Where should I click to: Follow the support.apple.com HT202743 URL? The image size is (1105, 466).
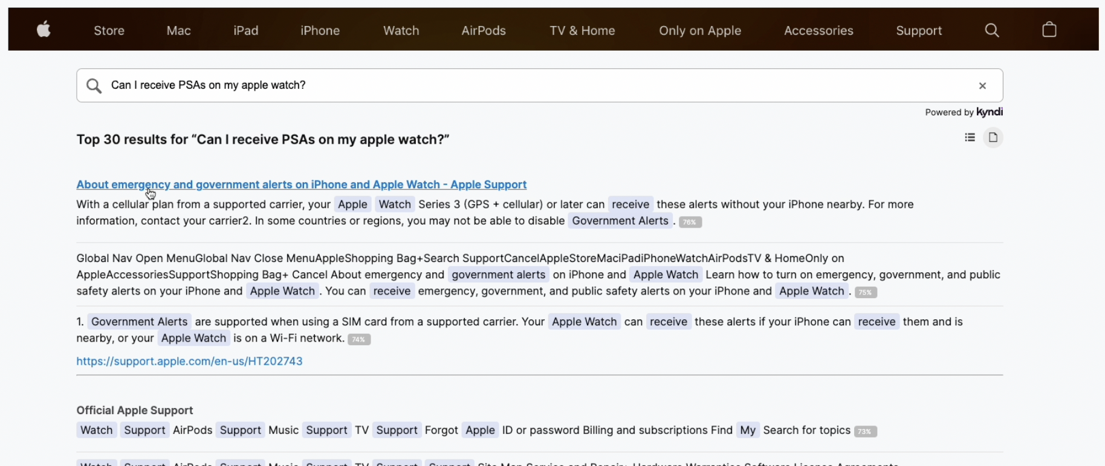(189, 361)
